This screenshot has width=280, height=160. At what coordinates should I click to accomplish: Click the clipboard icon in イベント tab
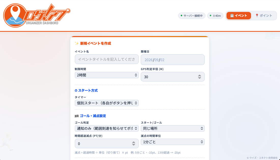pos(232,16)
